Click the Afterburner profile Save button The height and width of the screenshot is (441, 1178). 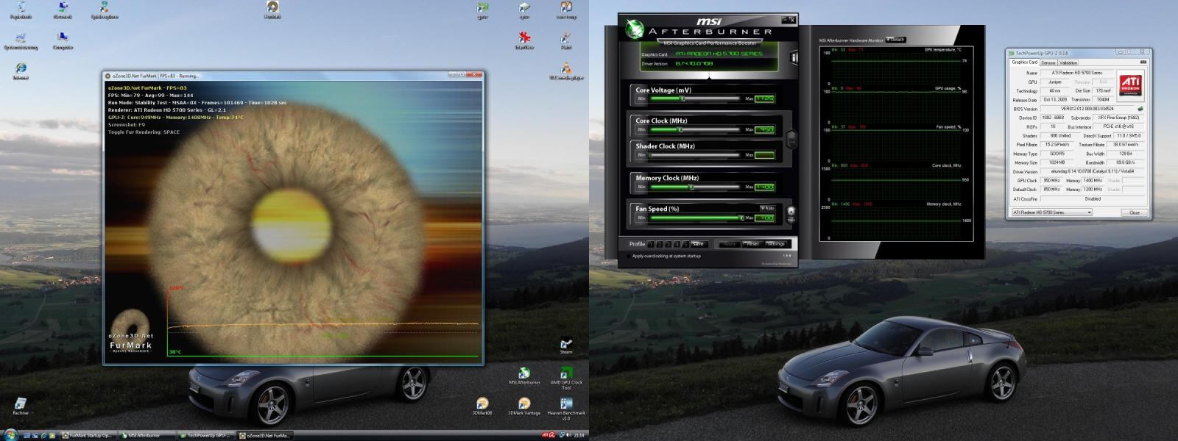698,244
